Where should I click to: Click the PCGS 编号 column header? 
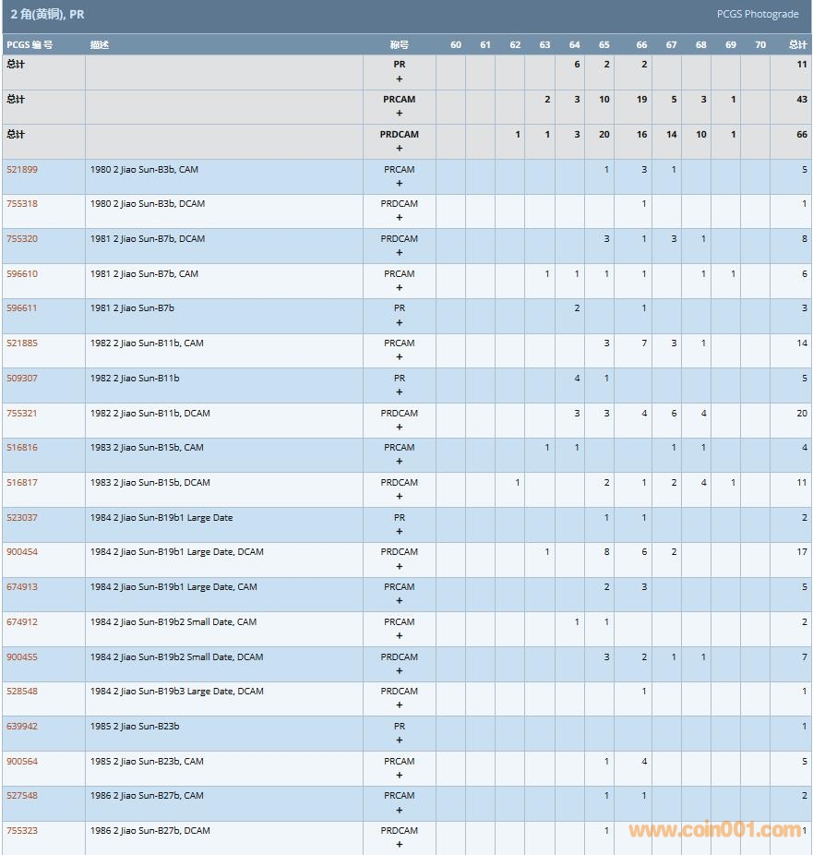30,45
